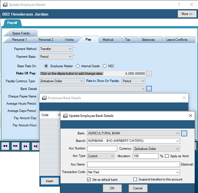
Task: Confirm bank details with OK
Action: coord(112,188)
